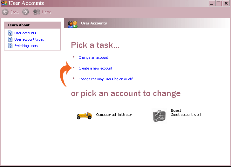The height and width of the screenshot is (167, 231).
Task: Open the User accounts help topic
Action: tap(25, 33)
